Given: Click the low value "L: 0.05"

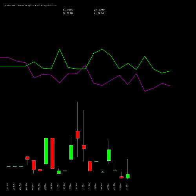Looking at the screenshot, I should pyautogui.click(x=99, y=13).
